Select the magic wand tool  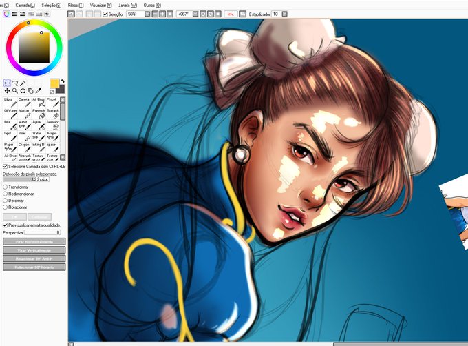tap(23, 83)
